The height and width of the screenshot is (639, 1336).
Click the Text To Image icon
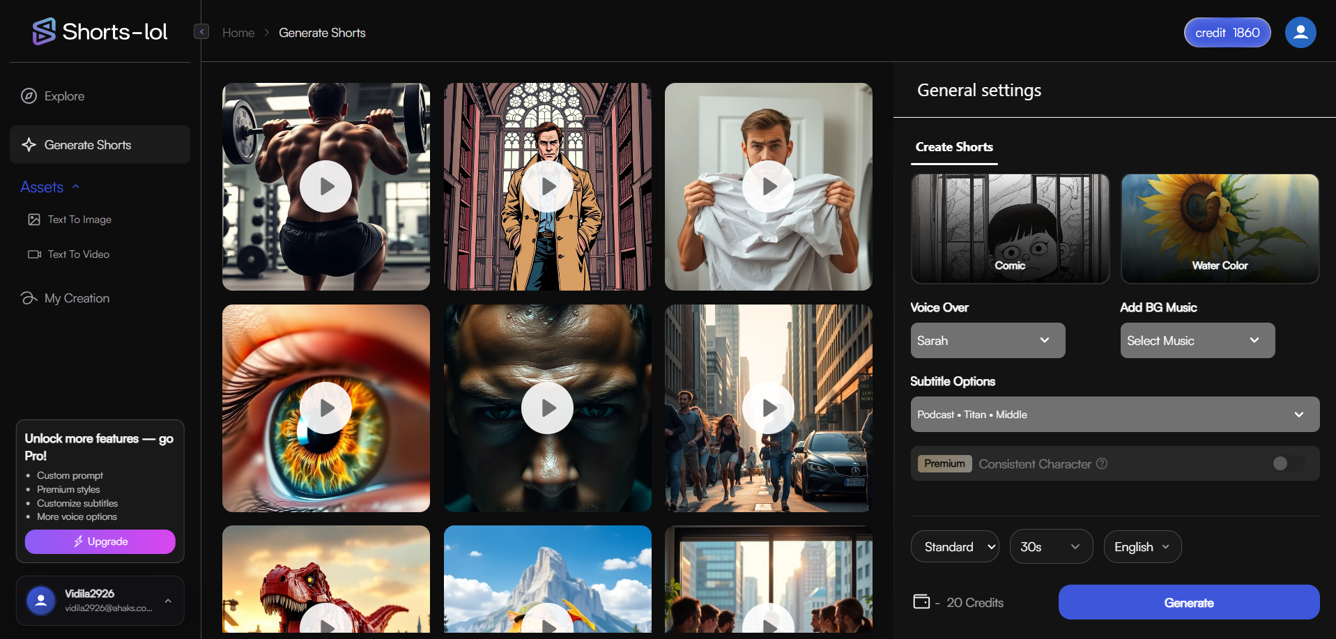pos(34,220)
